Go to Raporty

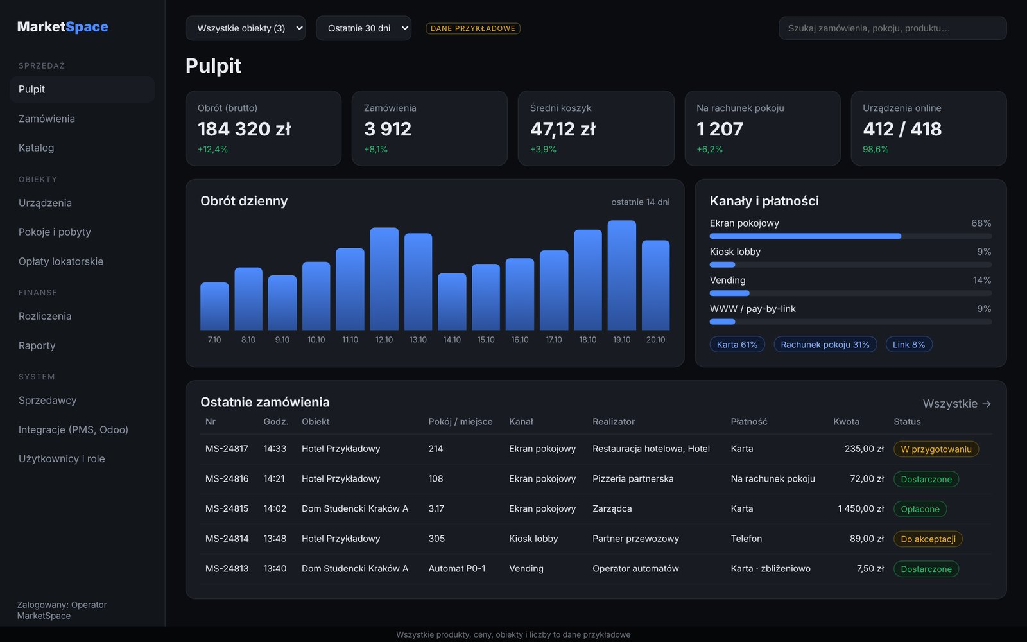[x=82, y=345]
